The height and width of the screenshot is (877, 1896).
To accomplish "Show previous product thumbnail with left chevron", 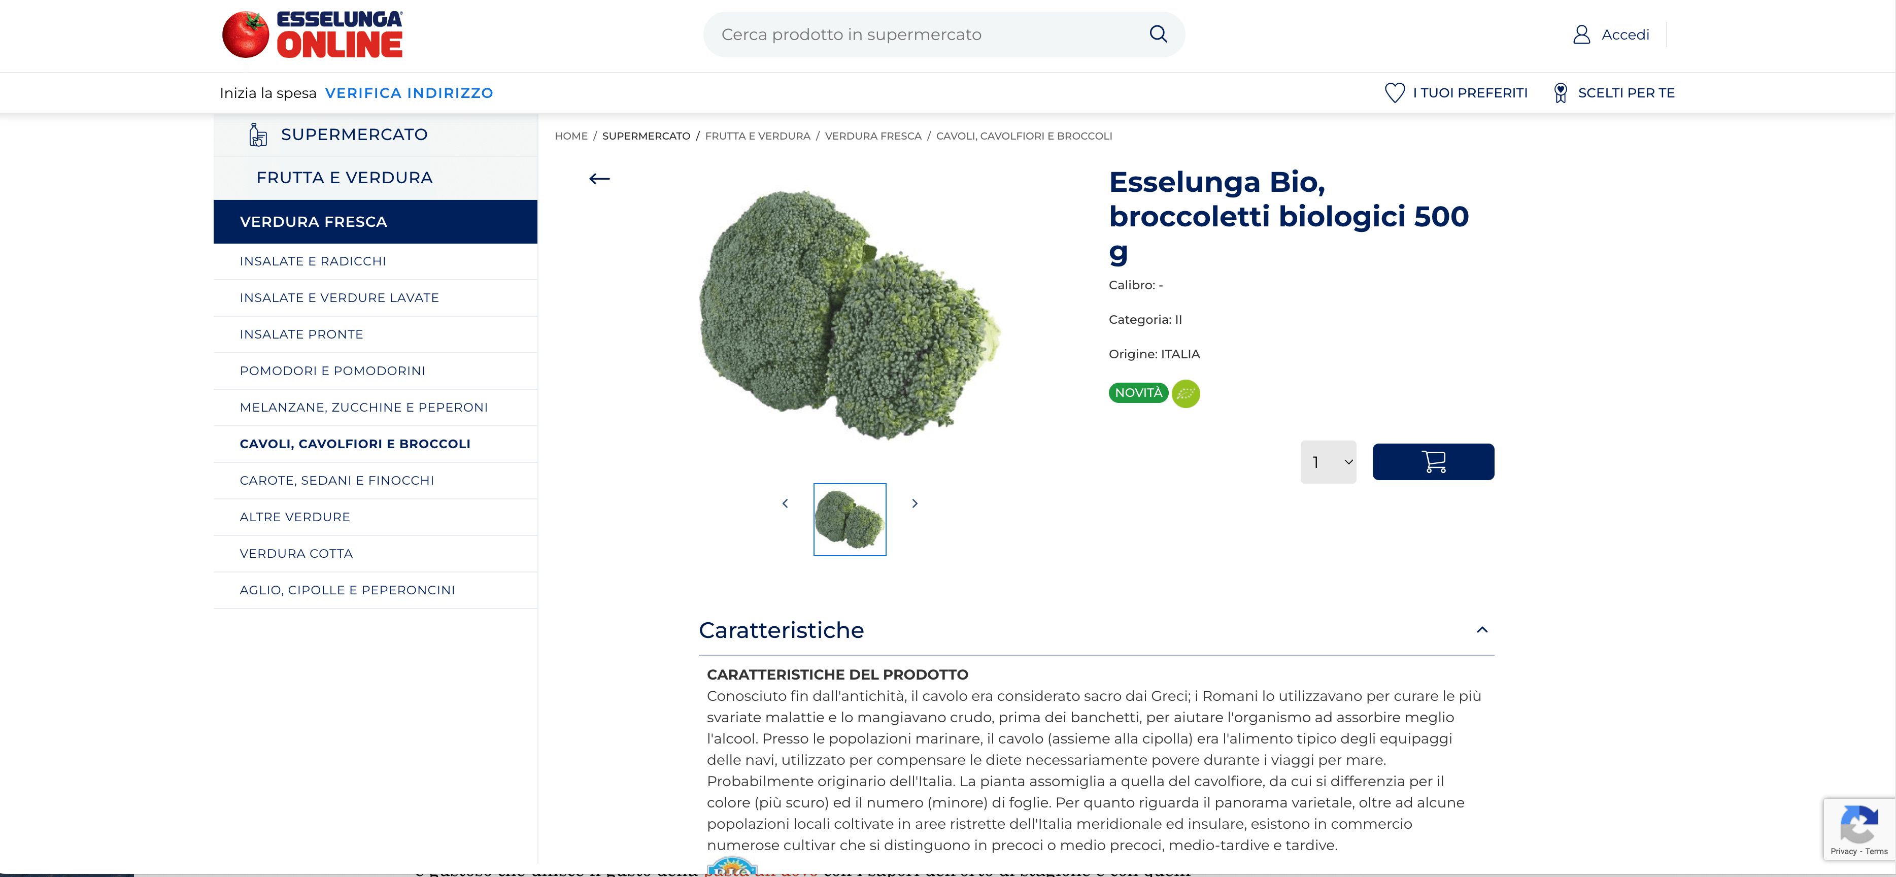I will (x=785, y=503).
